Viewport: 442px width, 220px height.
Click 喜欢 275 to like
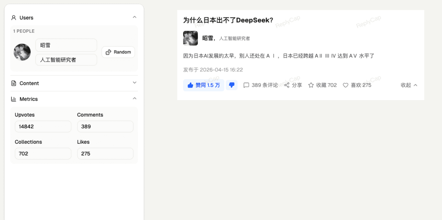tap(357, 85)
